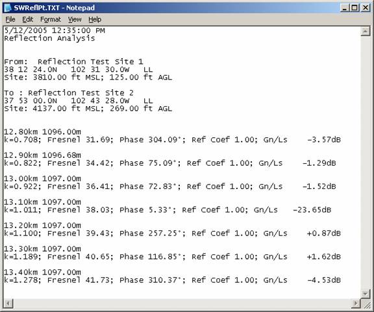Open the Help menu
Image resolution: width=374 pixels, height=312 pixels.
coord(95,19)
